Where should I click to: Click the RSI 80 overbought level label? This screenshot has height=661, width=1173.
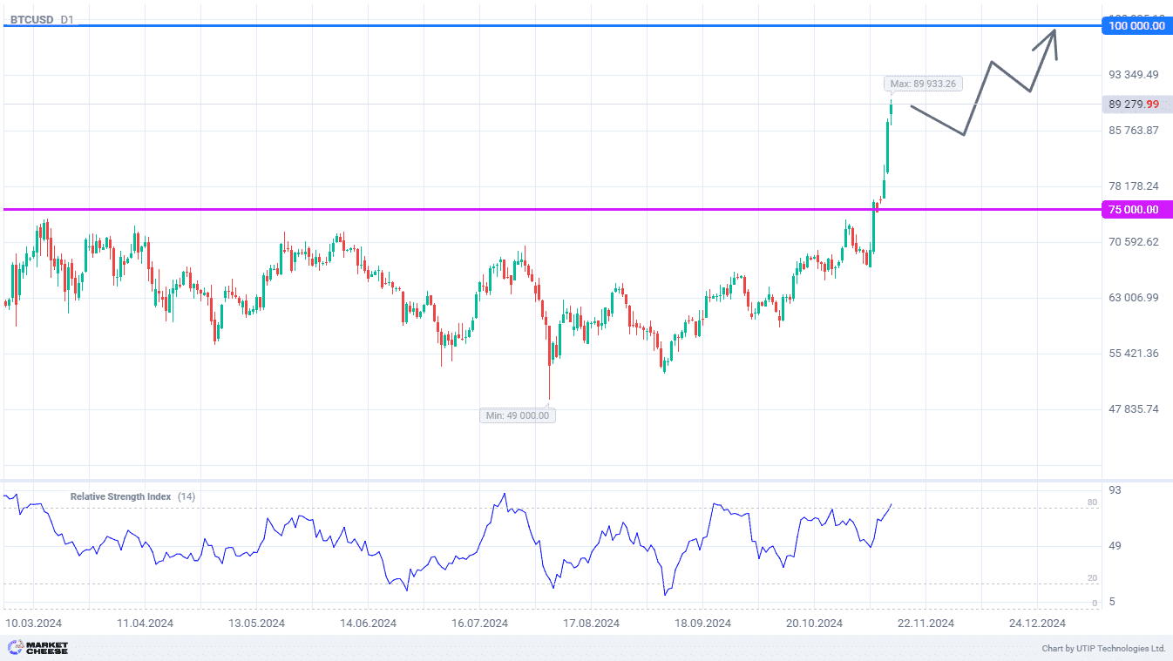click(1092, 502)
